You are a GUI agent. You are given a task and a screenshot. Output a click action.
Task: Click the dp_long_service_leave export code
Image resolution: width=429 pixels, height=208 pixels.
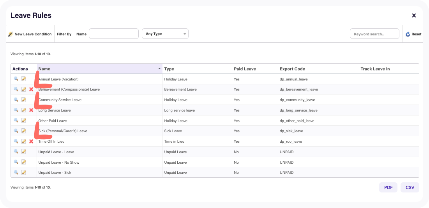tap(298, 110)
